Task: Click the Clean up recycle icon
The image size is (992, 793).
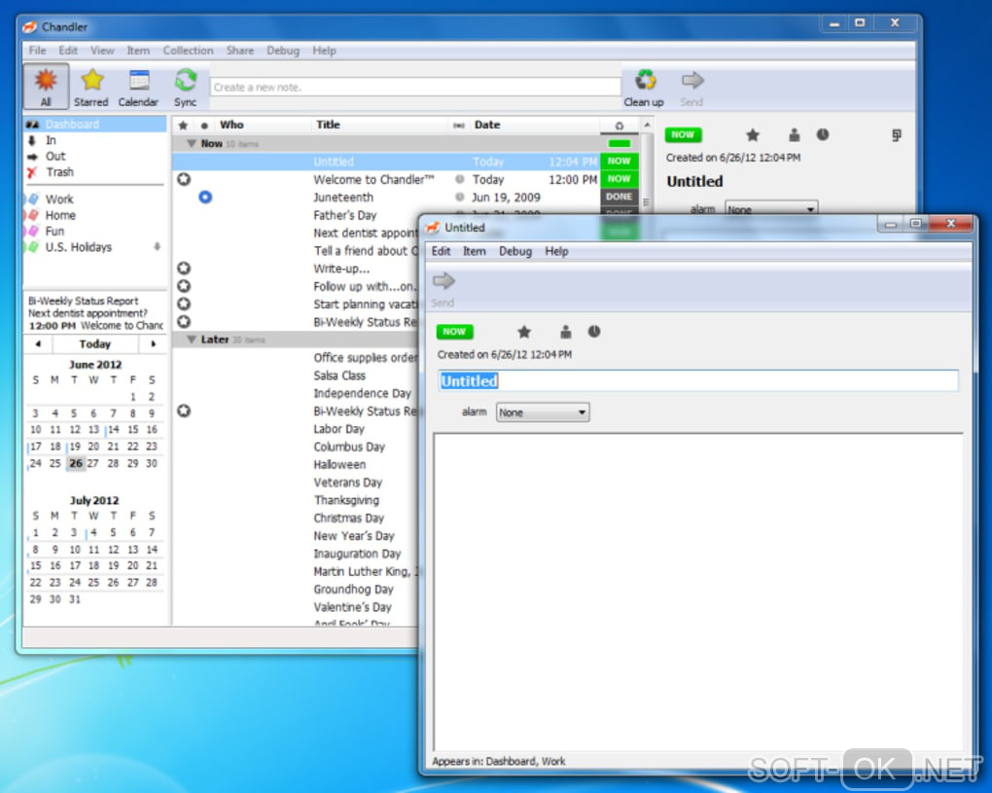Action: tap(645, 81)
